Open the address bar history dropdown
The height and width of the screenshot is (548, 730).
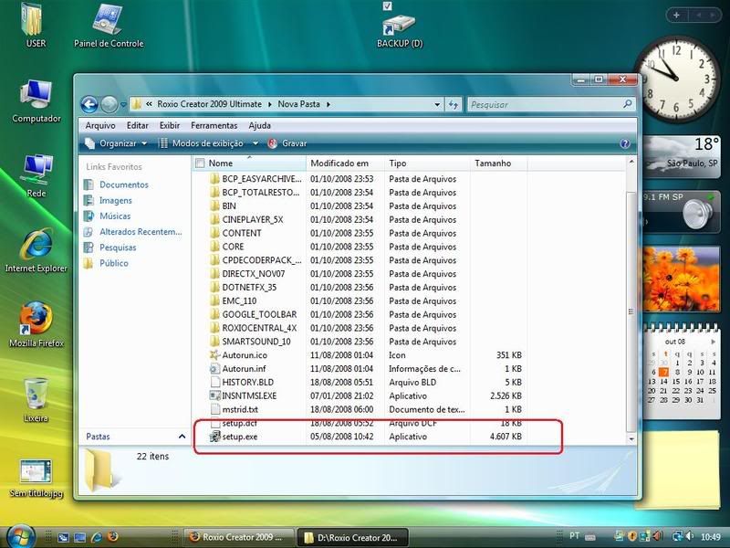point(437,104)
